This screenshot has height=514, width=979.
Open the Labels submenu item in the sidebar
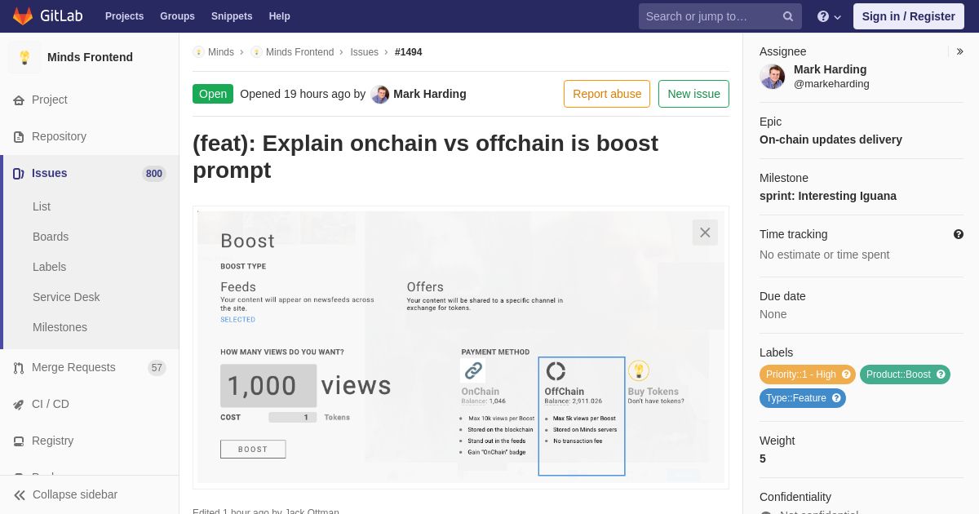tap(49, 267)
